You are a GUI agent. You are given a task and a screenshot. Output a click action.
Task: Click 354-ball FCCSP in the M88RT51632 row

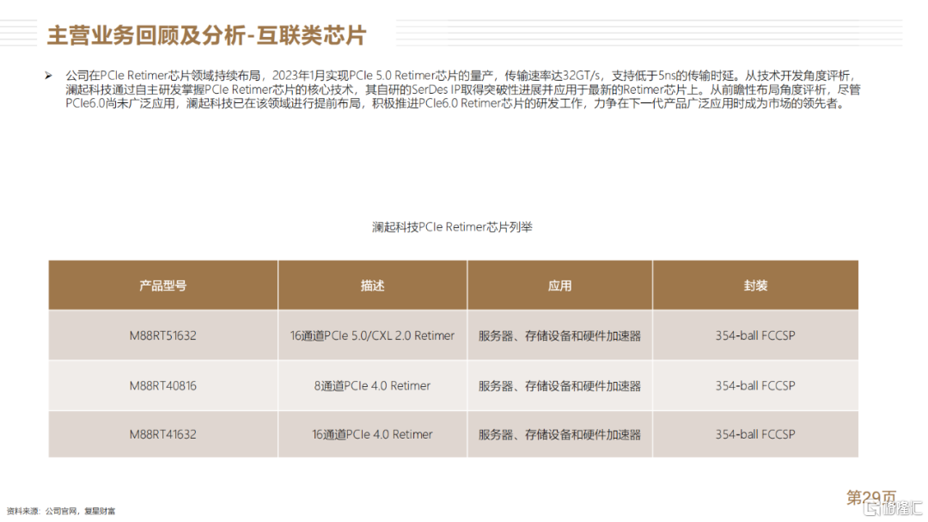pyautogui.click(x=755, y=335)
